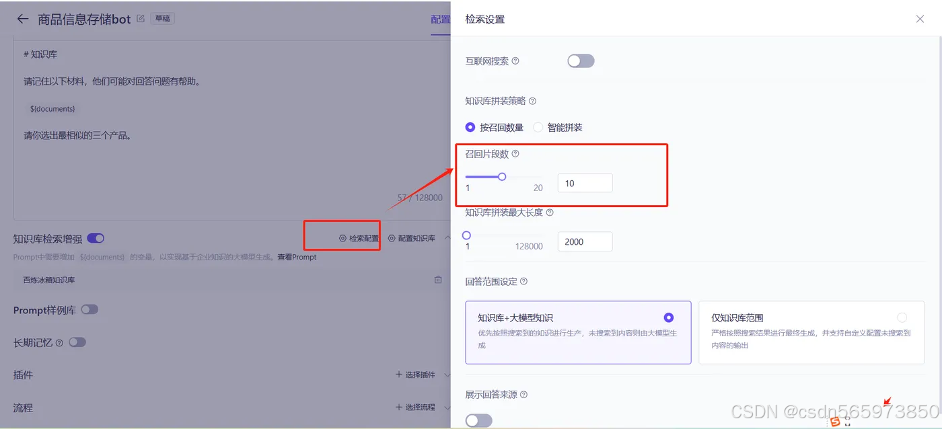
Task: Collapse the knowledge base section with the chevron
Action: (447, 237)
